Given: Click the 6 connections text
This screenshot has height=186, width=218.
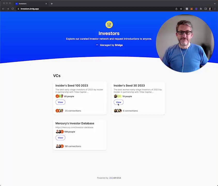Looking at the screenshot, I should click(x=130, y=111).
